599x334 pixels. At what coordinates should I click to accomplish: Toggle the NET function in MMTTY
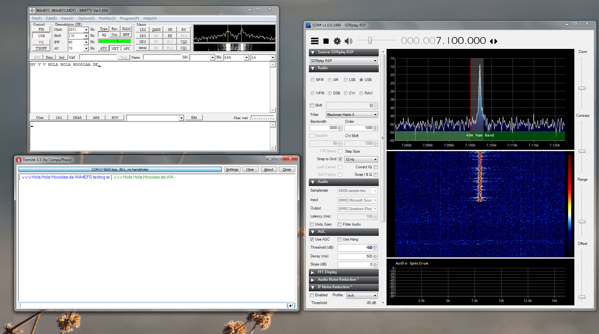(x=115, y=48)
